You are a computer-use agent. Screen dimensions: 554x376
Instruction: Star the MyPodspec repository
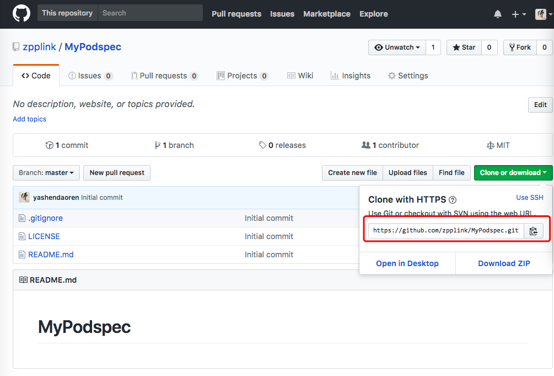click(464, 47)
